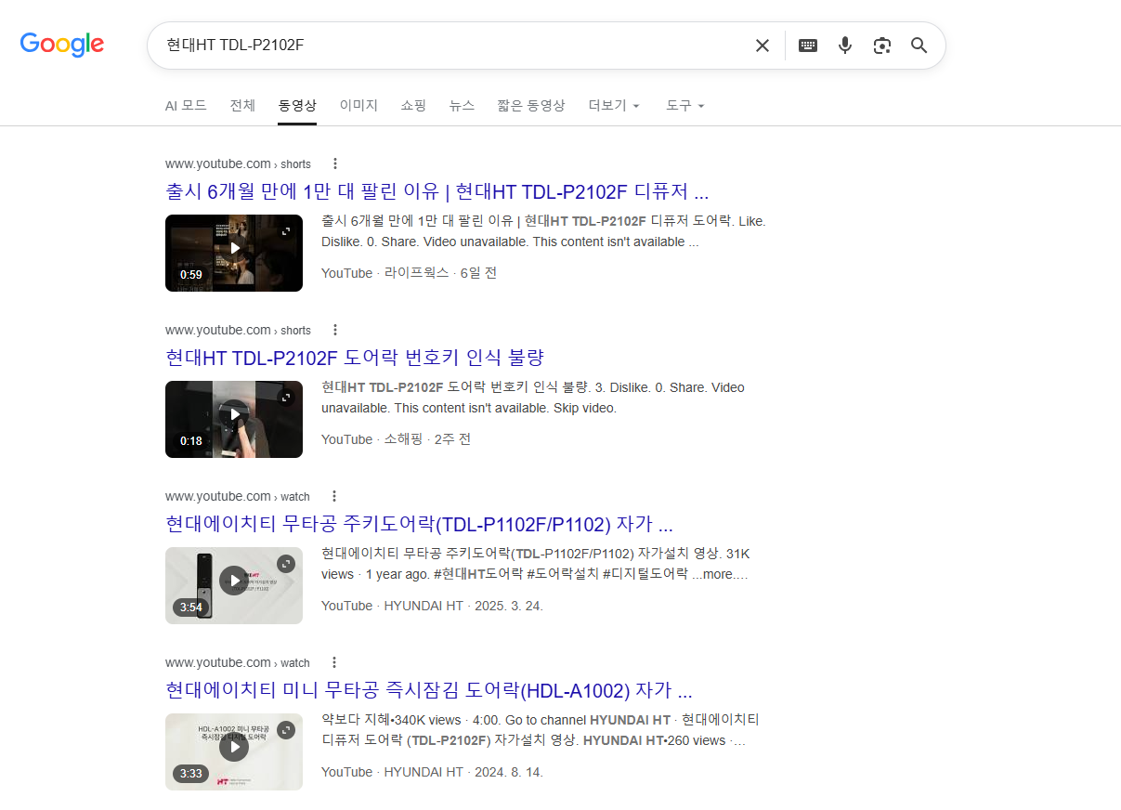Open the three-dot menu for the HDL-A1002 watch result
Viewport: 1121px width, 810px height.
click(334, 662)
